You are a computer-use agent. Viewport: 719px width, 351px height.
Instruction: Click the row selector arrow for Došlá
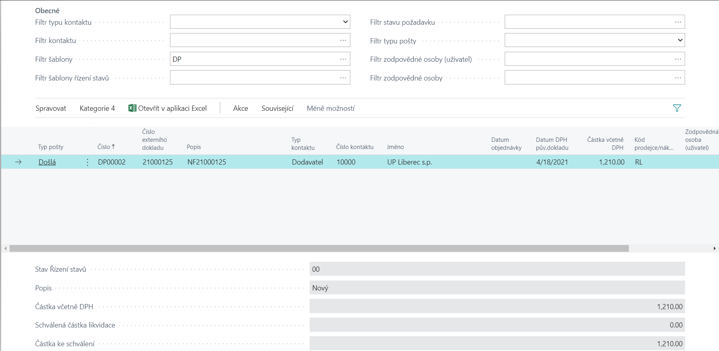pyautogui.click(x=18, y=162)
